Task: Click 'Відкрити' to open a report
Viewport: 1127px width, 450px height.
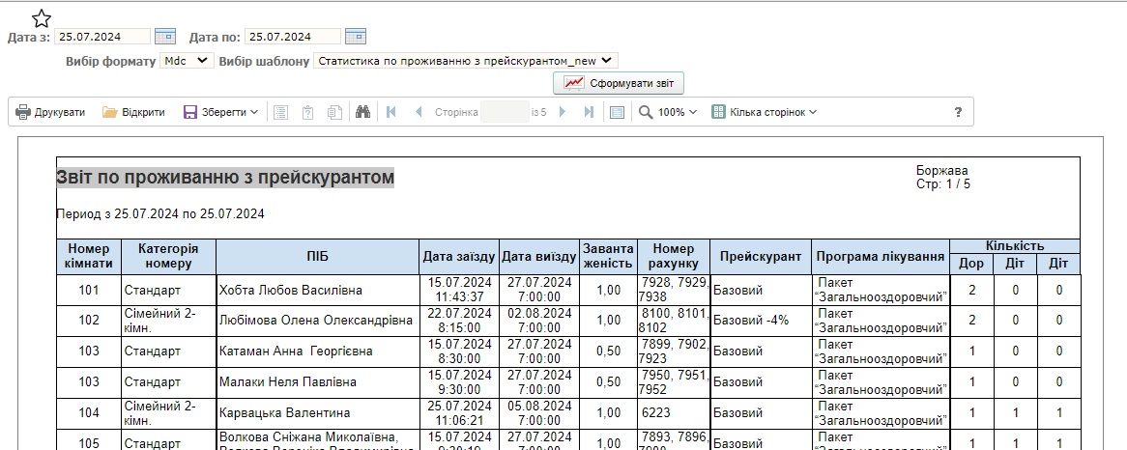Action: click(133, 112)
